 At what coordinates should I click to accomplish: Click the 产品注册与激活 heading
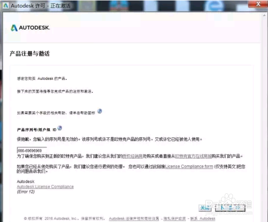click(x=30, y=53)
